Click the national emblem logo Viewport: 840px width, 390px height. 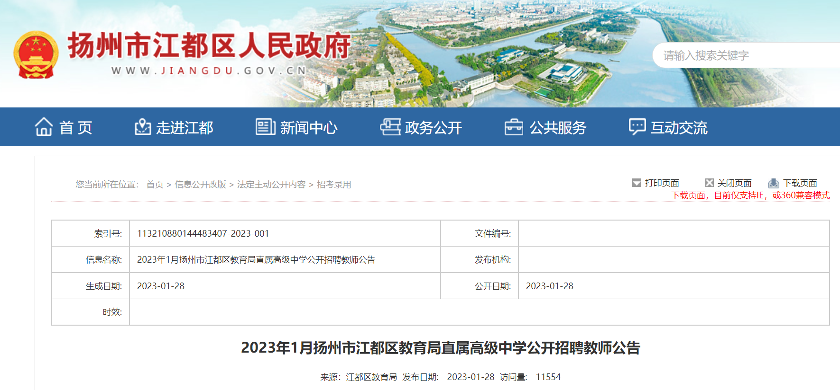(x=36, y=54)
